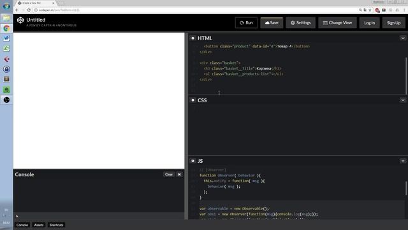
Task: Open the Change View menu
Action: point(337,23)
